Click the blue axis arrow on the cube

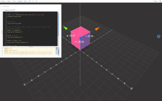coord(80,38)
